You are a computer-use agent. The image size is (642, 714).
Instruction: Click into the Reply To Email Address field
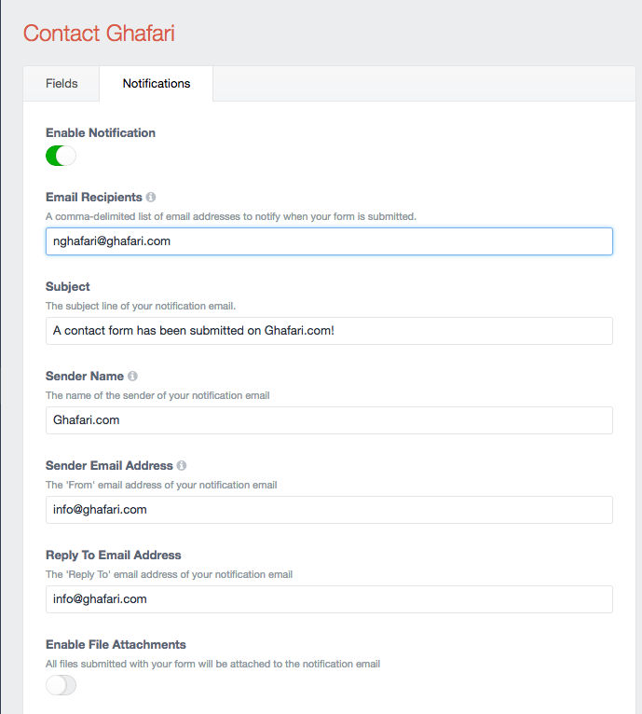point(329,599)
